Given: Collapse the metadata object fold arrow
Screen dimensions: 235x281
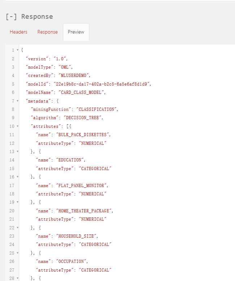Looking at the screenshot, I should click(18, 101).
